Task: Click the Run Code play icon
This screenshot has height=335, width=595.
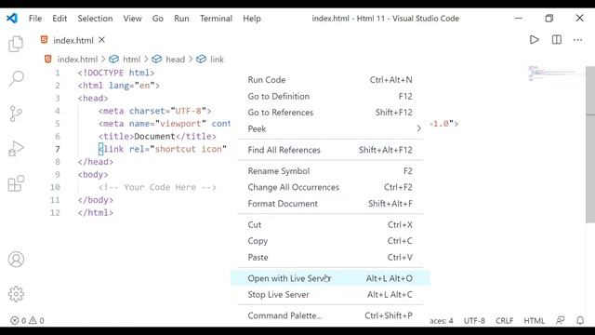Action: tap(535, 40)
